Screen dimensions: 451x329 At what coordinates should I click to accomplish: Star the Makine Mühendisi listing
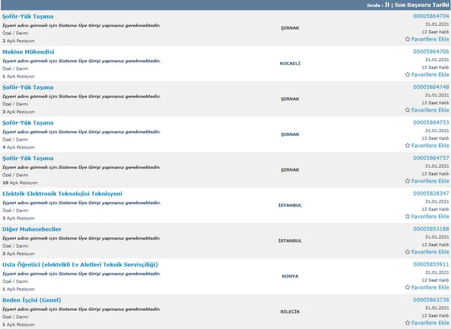(x=407, y=74)
